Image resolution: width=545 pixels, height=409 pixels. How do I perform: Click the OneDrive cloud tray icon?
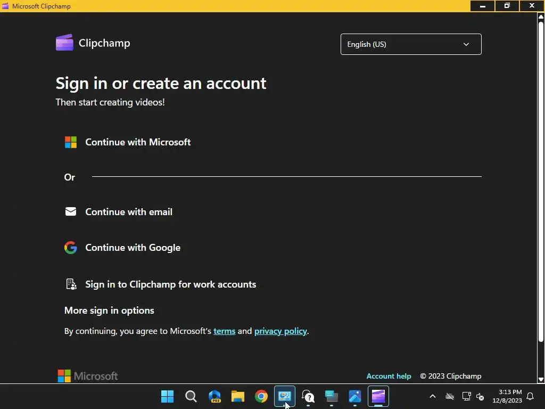coord(450,396)
